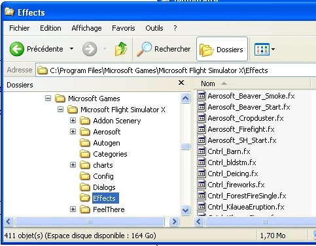Open the Favoris menu

(x=124, y=28)
